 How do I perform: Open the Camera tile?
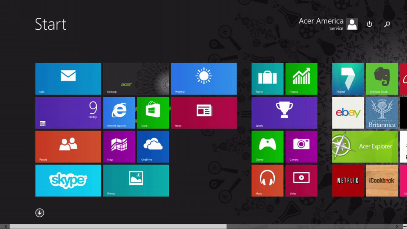pos(301,147)
